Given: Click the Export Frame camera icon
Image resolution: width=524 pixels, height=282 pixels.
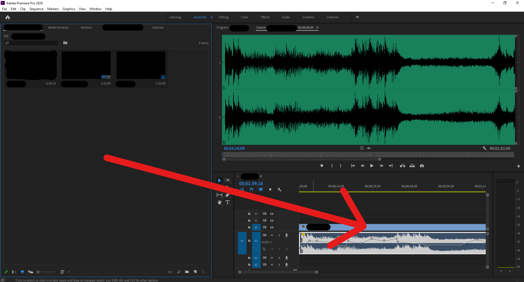Looking at the screenshot, I should 422,165.
